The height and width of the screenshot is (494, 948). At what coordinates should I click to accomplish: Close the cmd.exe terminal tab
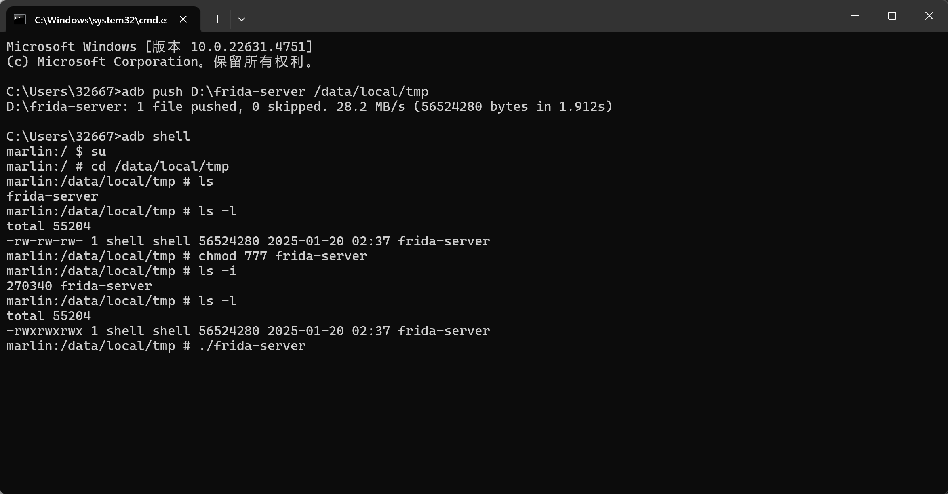(183, 19)
